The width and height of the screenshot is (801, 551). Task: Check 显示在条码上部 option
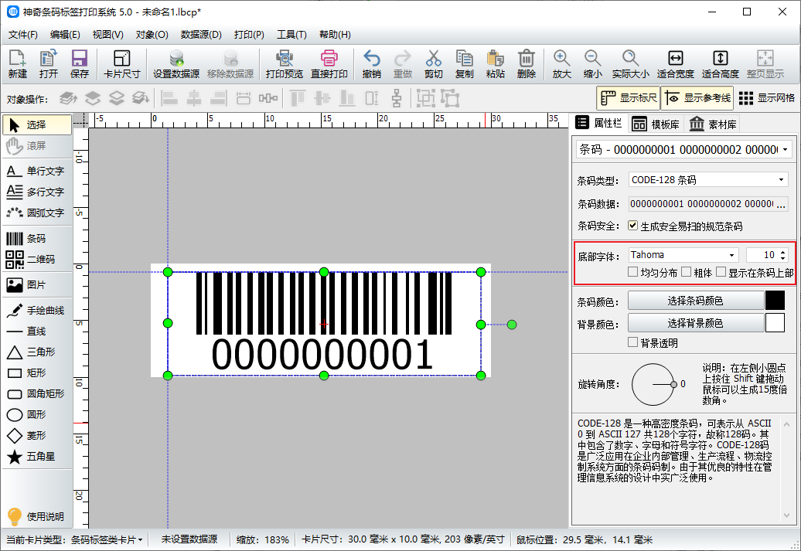click(721, 272)
